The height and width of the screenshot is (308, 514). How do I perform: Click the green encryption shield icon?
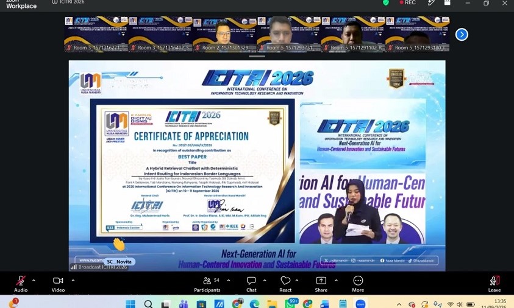[386, 2]
